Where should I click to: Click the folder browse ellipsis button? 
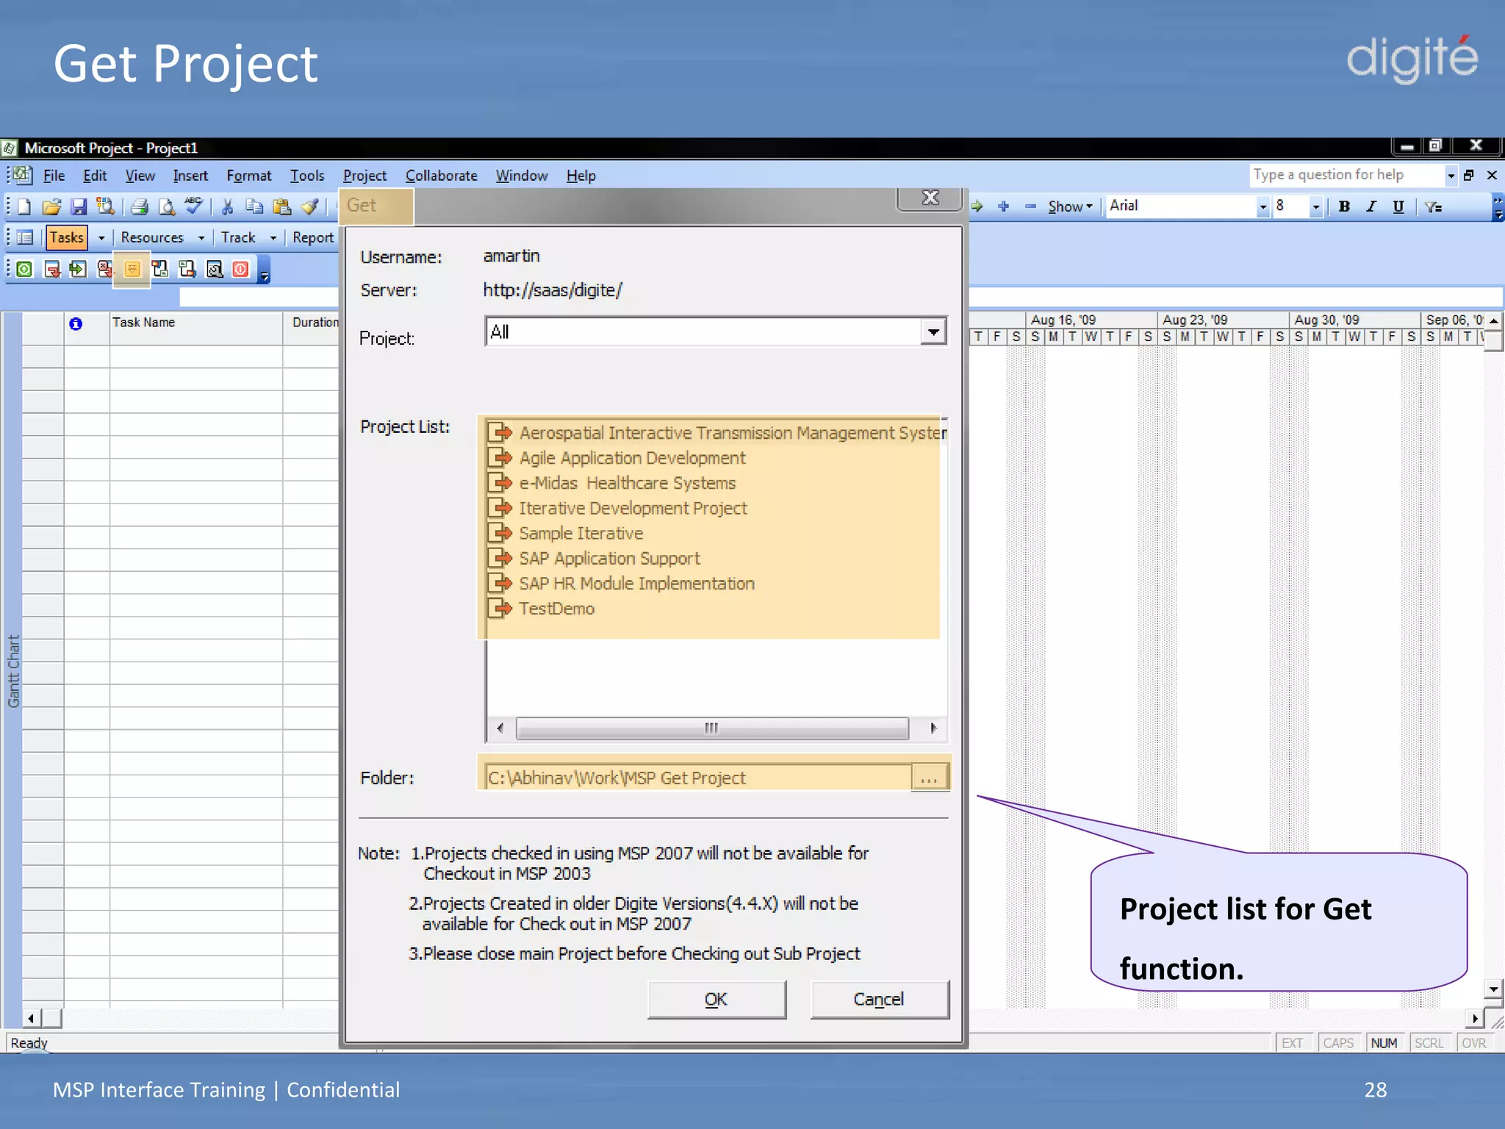pyautogui.click(x=929, y=778)
